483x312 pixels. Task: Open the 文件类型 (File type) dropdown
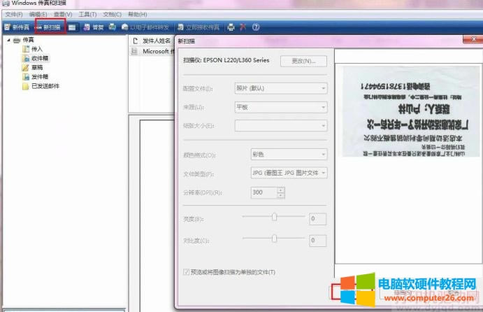coord(289,173)
